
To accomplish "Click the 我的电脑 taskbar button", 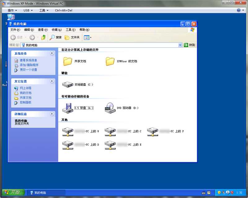I will (46, 193).
